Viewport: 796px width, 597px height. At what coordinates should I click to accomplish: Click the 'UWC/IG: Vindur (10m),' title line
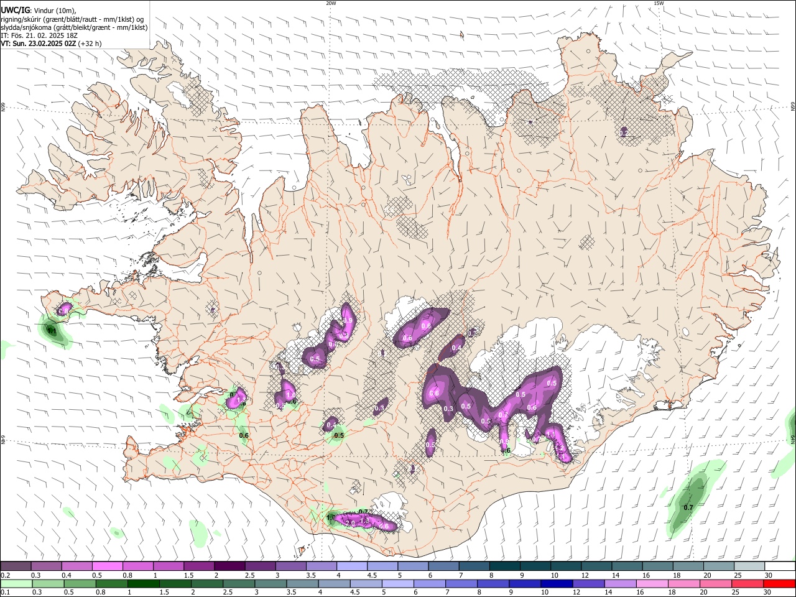(38, 11)
